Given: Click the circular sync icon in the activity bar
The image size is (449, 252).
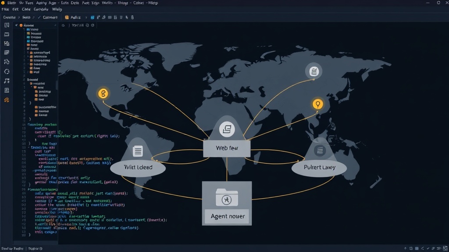Looking at the screenshot, I should pos(7,71).
